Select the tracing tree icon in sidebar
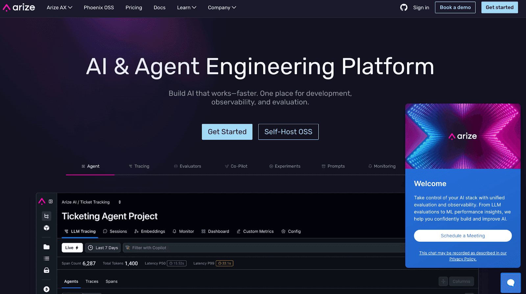The image size is (526, 294). (46, 216)
